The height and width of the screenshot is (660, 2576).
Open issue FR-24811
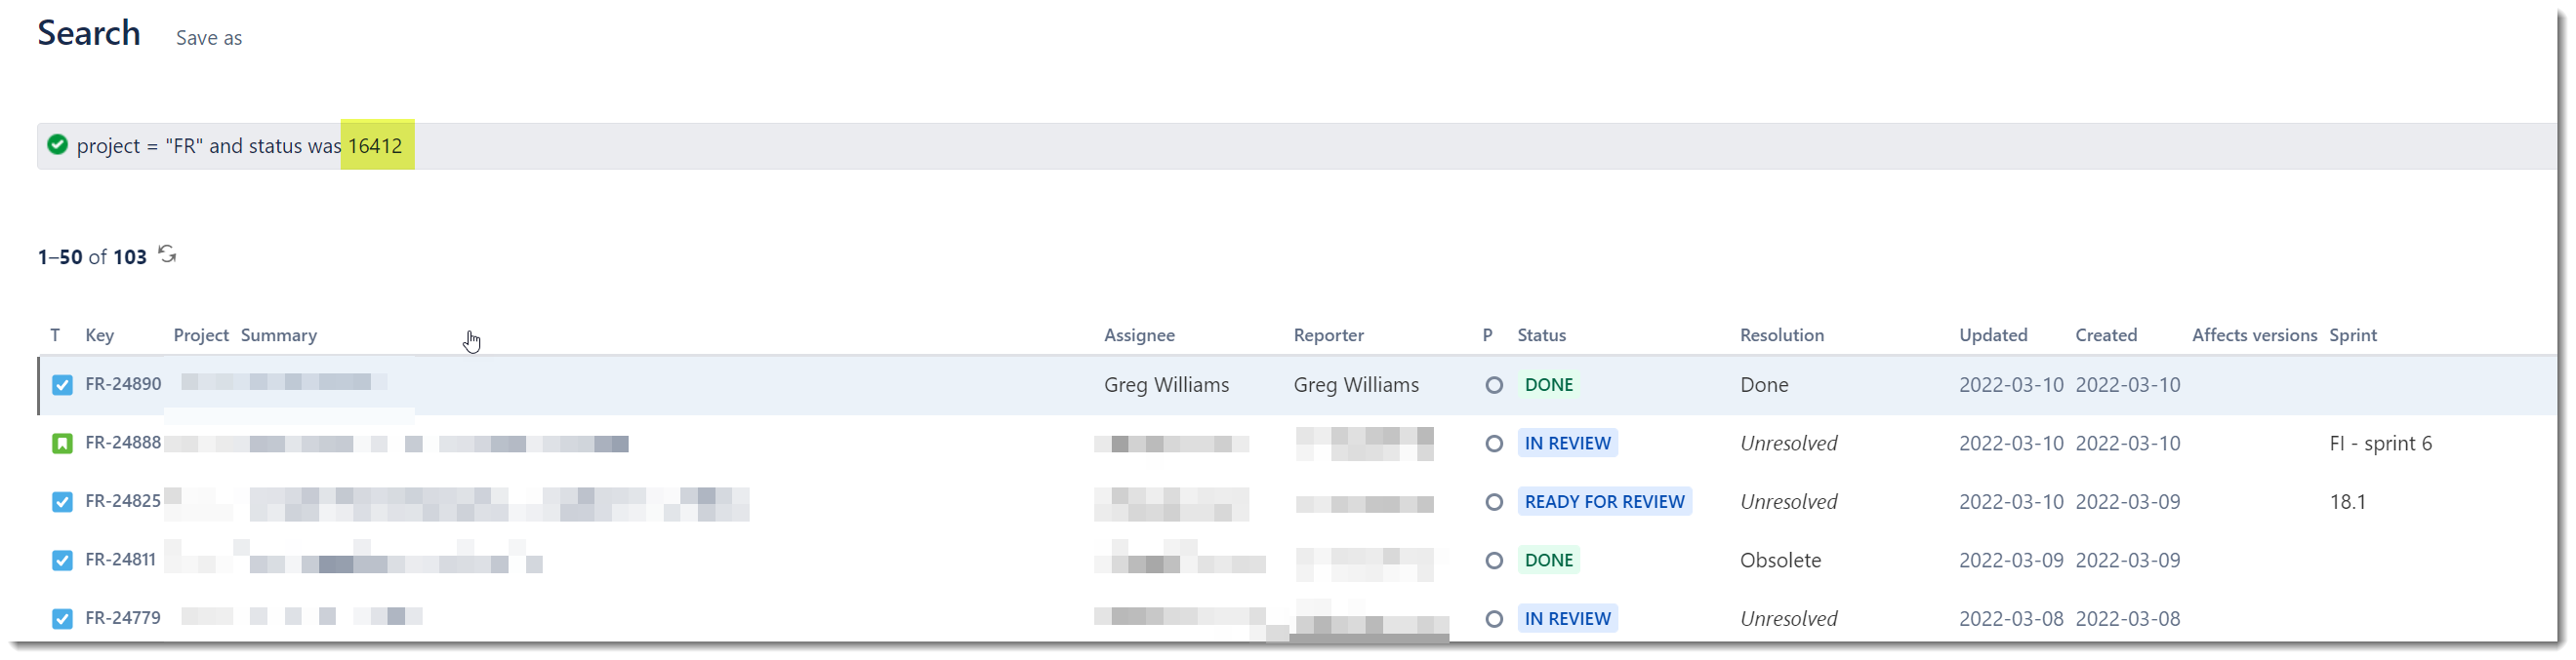click(x=121, y=561)
